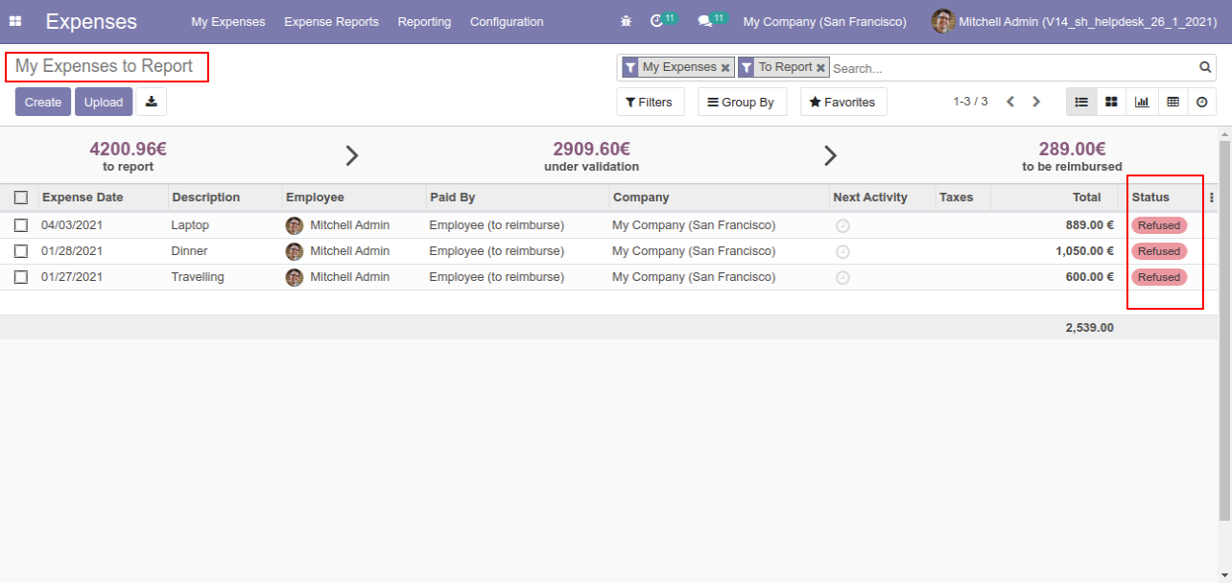The height and width of the screenshot is (583, 1232).
Task: Tick the checkbox for the Laptop expense
Action: [x=21, y=225]
